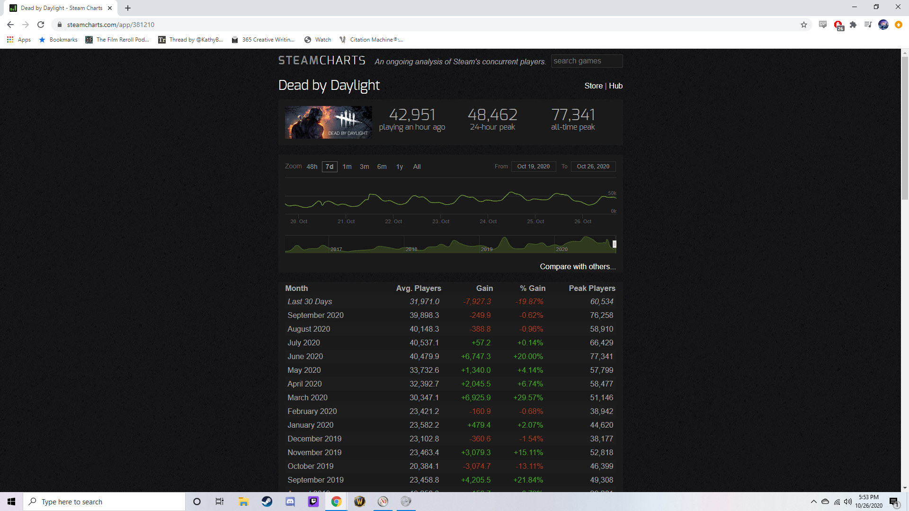This screenshot has height=511, width=909.
Task: Close the Dead by Daylight tab
Action: (x=110, y=8)
